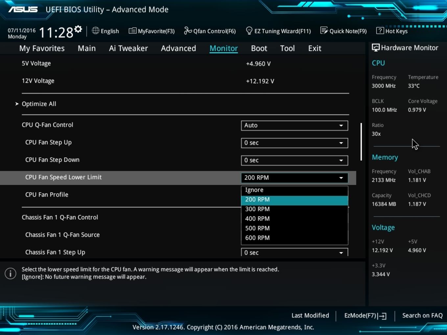Choose 400 RPM in the list

[x=294, y=219]
